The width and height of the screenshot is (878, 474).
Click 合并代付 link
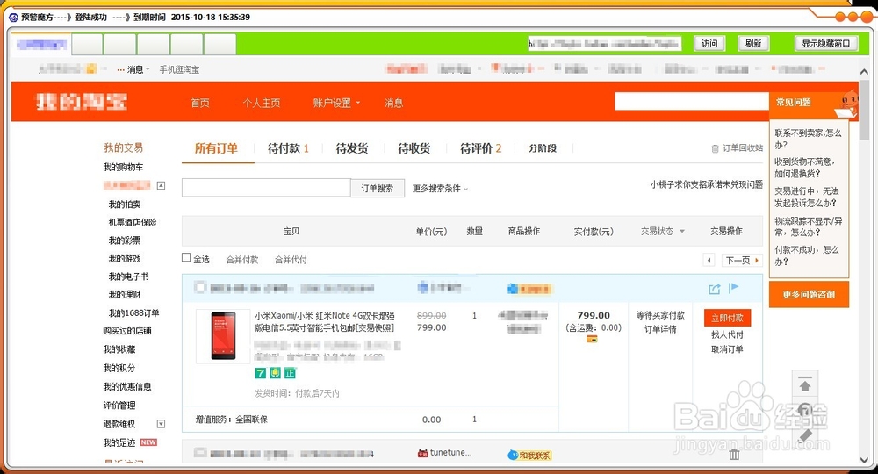pos(291,260)
